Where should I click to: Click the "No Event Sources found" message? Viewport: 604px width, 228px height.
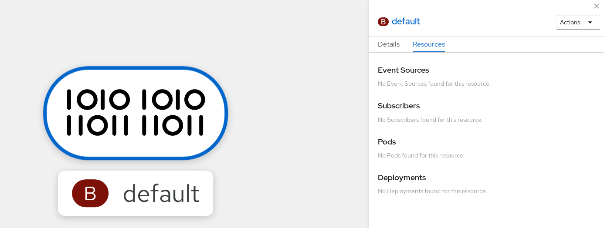(434, 84)
